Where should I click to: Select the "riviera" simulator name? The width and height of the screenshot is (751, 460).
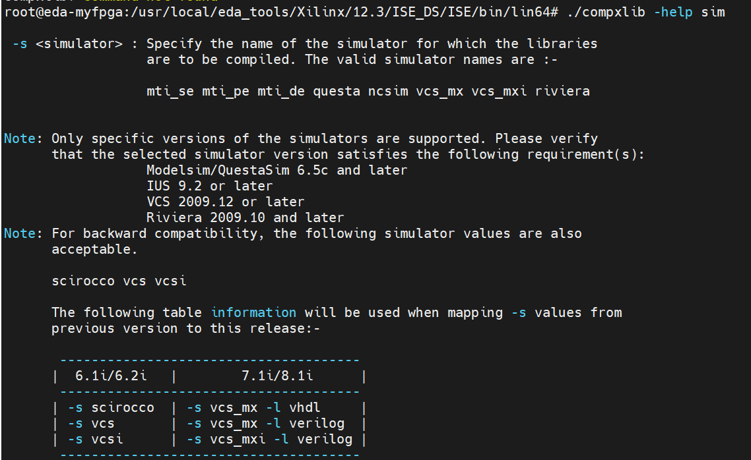[x=562, y=92]
